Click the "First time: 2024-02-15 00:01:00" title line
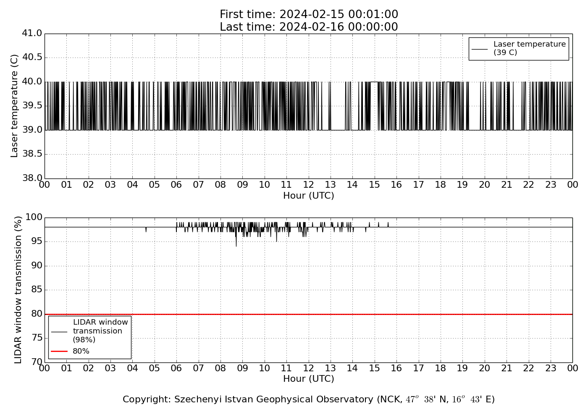This screenshot has width=588, height=420. pyautogui.click(x=309, y=15)
